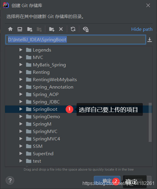Confirm with the 确定 button
157x189 pixels.
pyautogui.click(x=107, y=181)
